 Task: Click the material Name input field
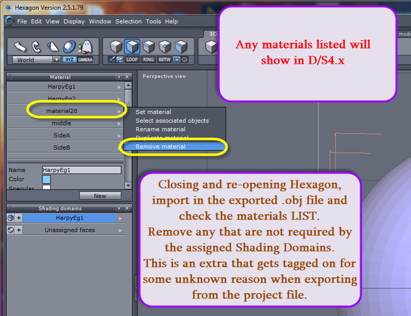point(82,170)
